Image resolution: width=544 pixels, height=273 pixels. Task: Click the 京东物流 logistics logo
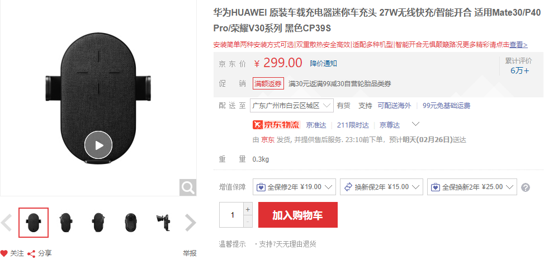[x=276, y=125]
